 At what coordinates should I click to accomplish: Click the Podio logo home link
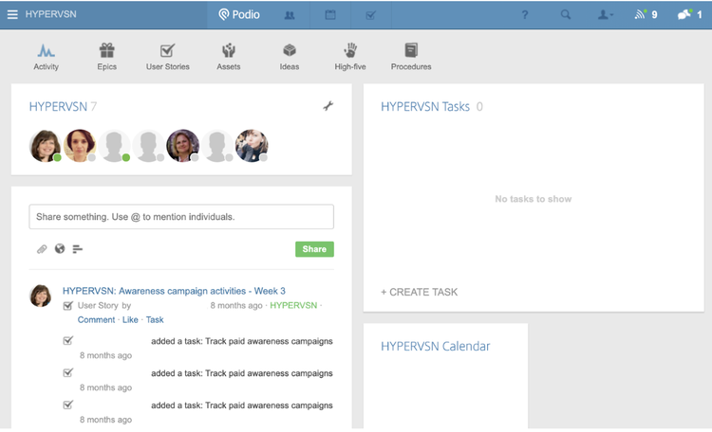click(x=239, y=14)
